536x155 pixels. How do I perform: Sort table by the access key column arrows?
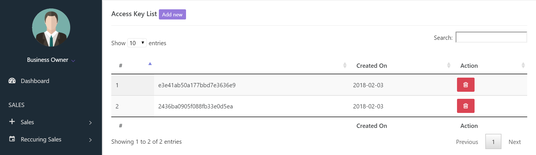(x=345, y=66)
